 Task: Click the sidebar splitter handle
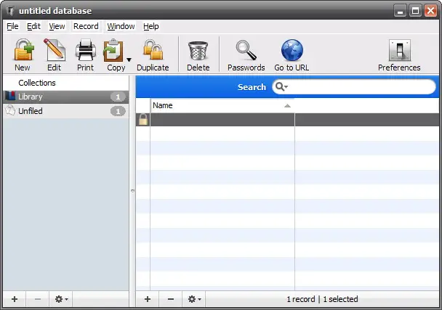[x=132, y=191]
